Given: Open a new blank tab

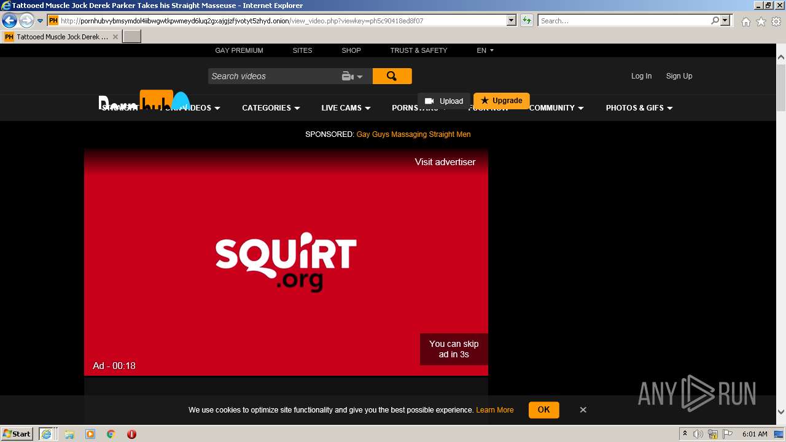Looking at the screenshot, I should coord(131,36).
